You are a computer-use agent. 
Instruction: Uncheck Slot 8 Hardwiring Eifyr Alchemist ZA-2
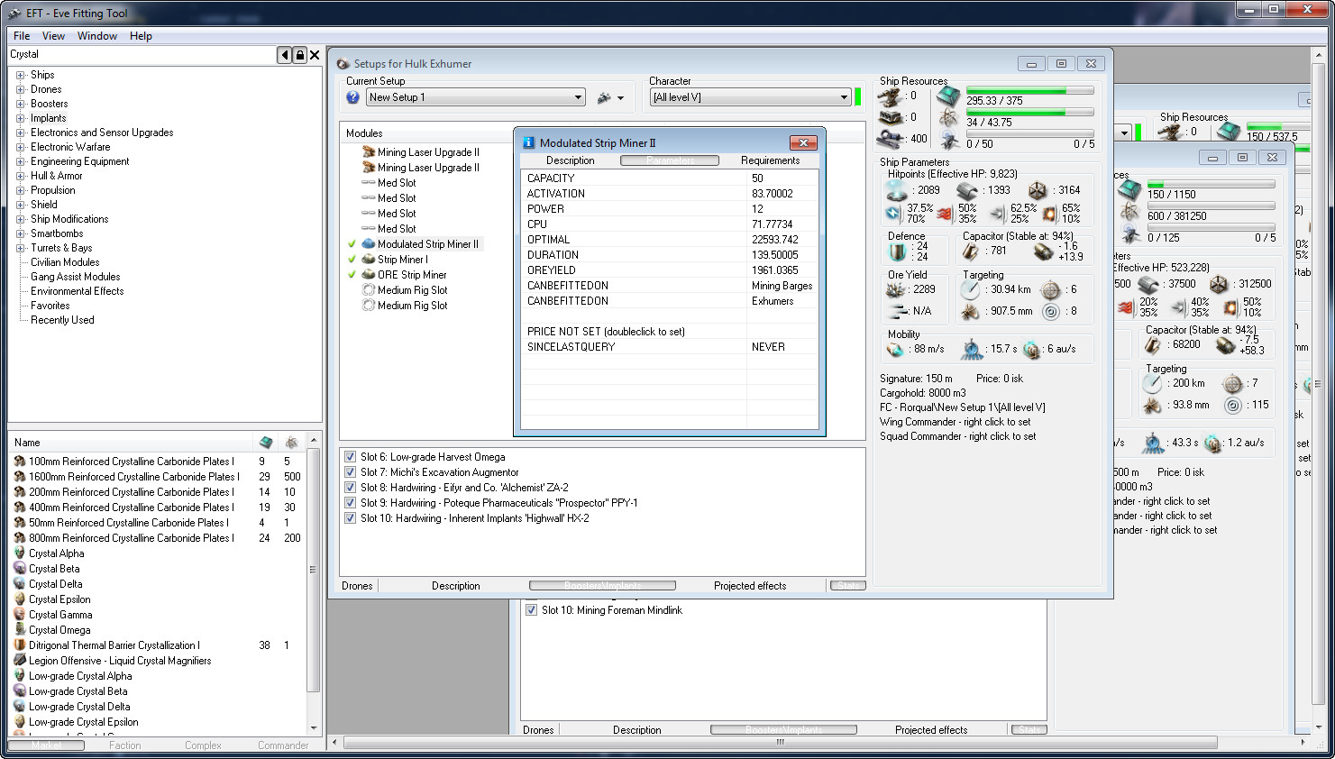(x=350, y=488)
